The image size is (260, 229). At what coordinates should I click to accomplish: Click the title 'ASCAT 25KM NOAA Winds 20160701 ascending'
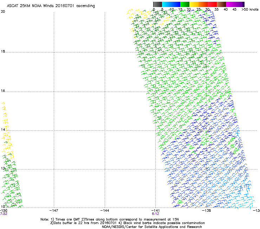(51, 6)
